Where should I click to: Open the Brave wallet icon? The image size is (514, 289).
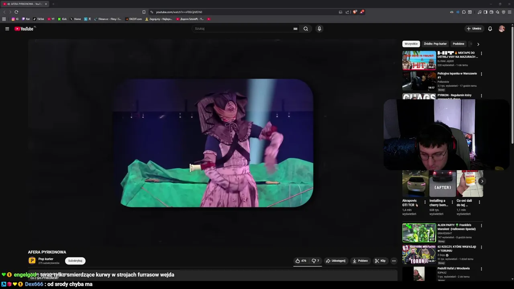(x=492, y=12)
